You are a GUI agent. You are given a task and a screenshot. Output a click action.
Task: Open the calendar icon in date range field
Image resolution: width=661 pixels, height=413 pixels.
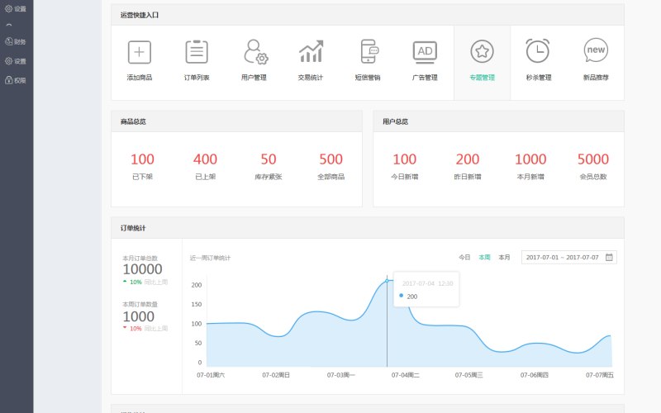click(609, 257)
